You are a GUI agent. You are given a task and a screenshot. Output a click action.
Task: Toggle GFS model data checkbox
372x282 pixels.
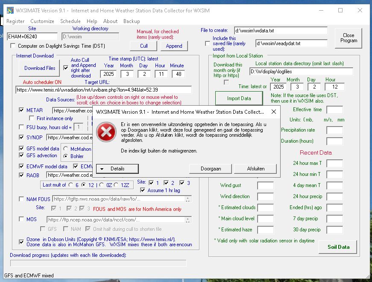point(21,148)
